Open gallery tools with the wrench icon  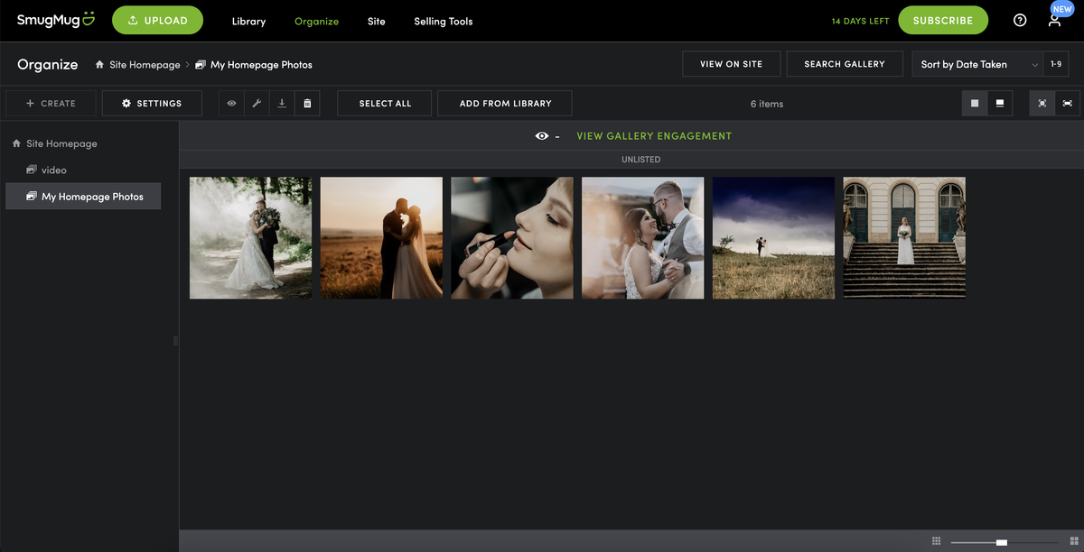click(x=256, y=103)
